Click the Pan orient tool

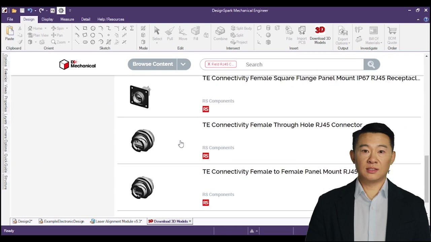click(57, 35)
